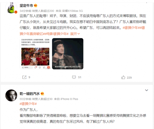Click the repost icon on first post
Screen dimensions: 154x129
coord(24,77)
